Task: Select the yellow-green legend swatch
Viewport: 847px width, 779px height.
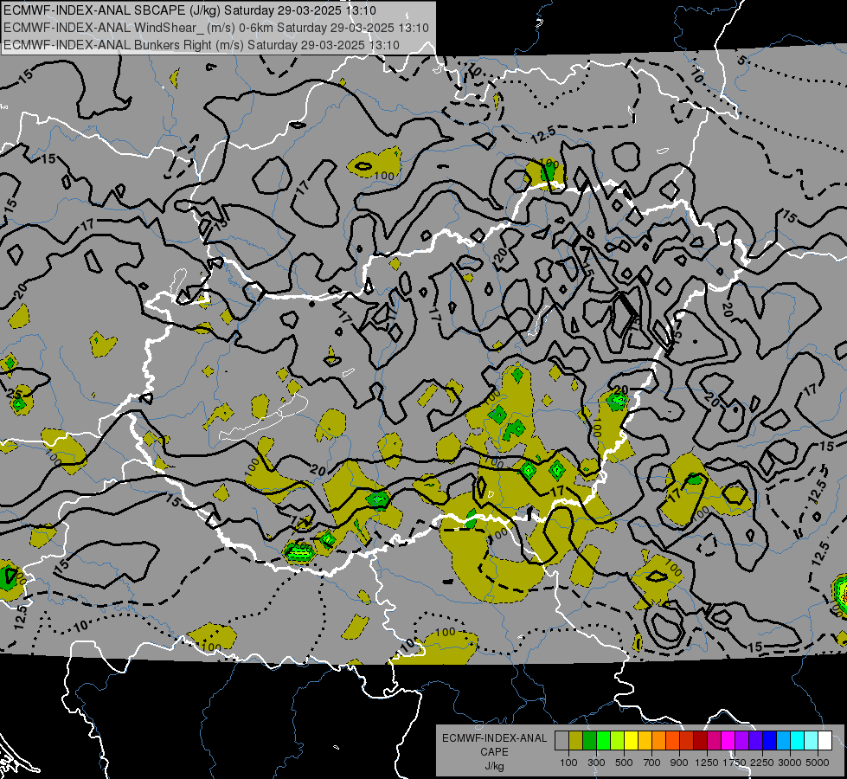Action: point(617,740)
